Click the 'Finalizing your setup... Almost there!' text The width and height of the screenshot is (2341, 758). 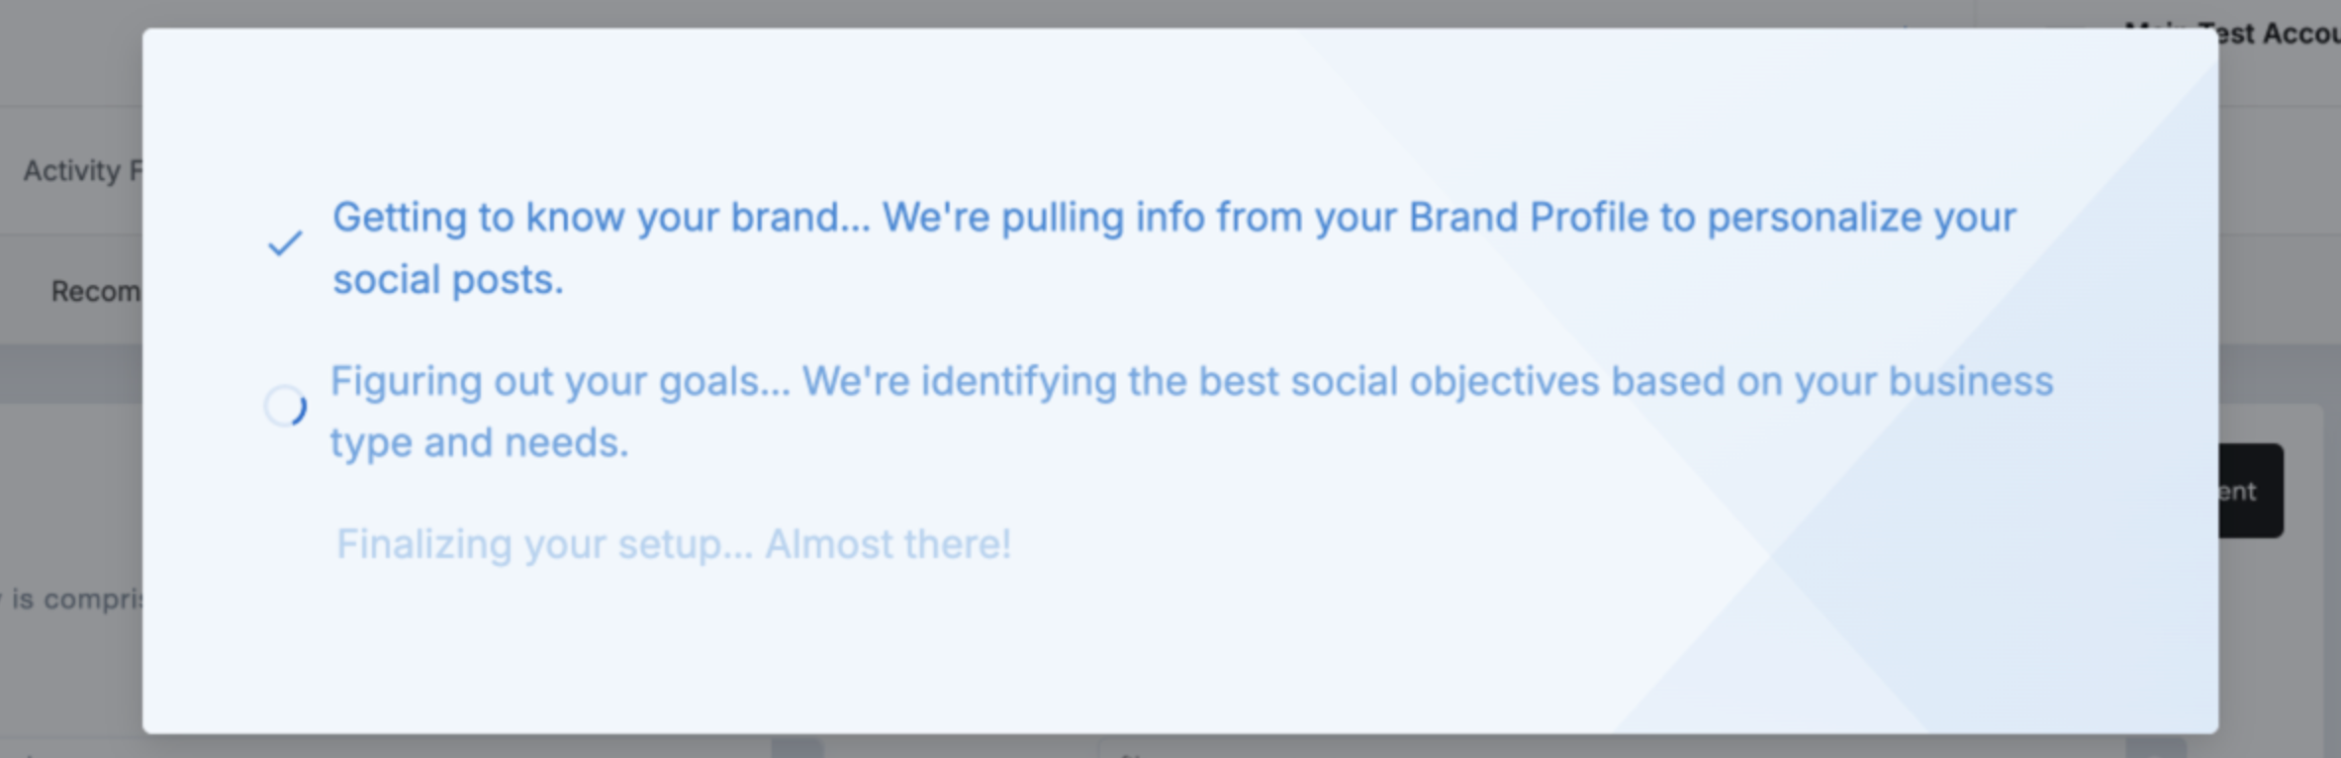coord(675,543)
